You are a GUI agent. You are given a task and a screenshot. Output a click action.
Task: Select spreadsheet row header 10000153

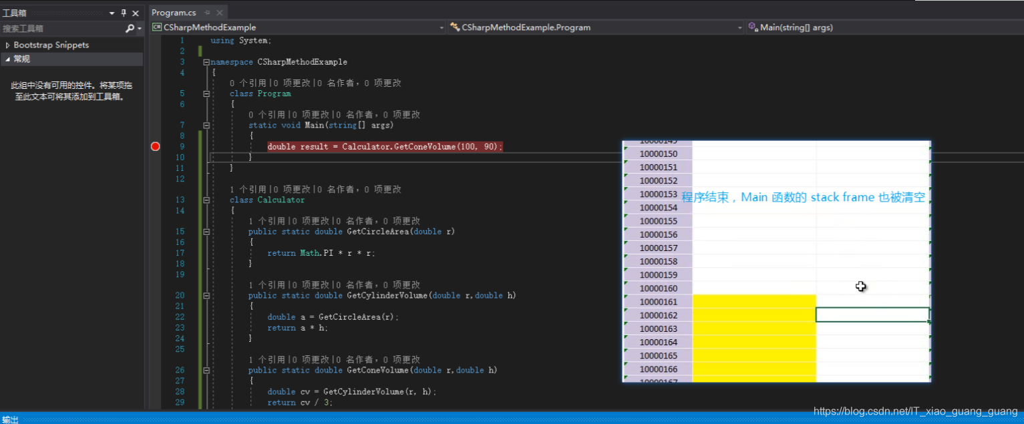[x=658, y=194]
